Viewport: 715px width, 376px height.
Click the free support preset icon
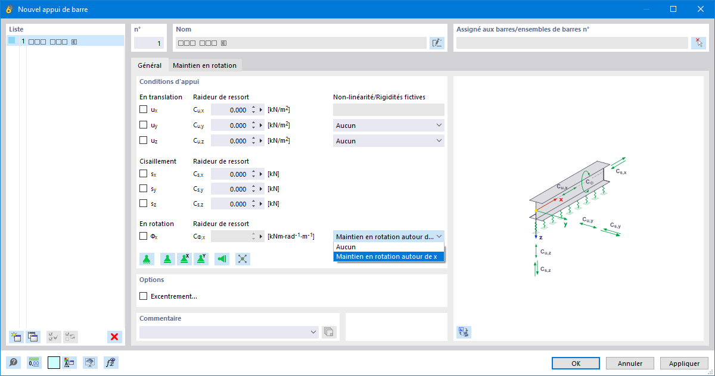243,259
